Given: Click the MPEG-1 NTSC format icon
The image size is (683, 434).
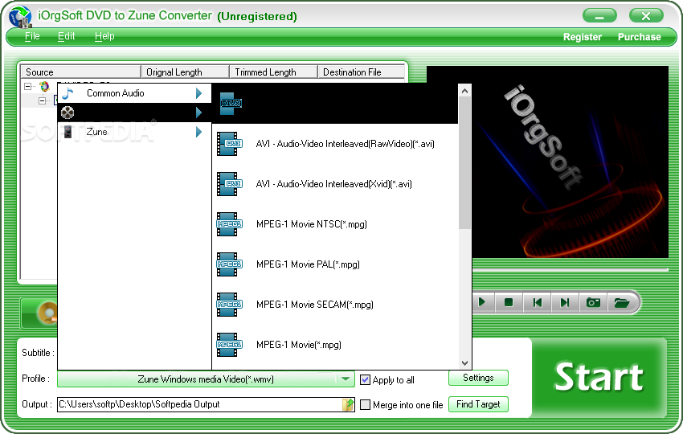Looking at the screenshot, I should (229, 224).
